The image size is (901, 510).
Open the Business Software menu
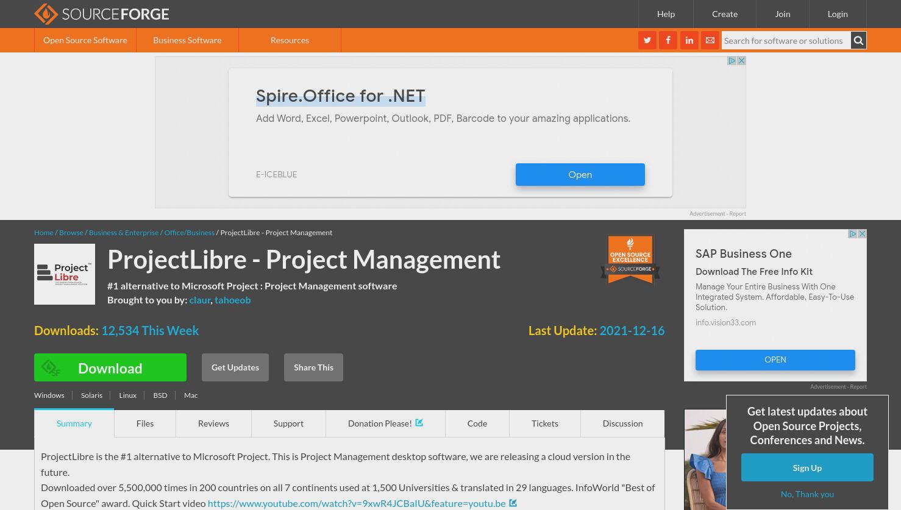pyautogui.click(x=187, y=40)
